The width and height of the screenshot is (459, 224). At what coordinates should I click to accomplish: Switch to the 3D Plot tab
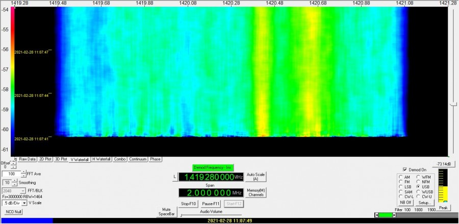coord(61,159)
